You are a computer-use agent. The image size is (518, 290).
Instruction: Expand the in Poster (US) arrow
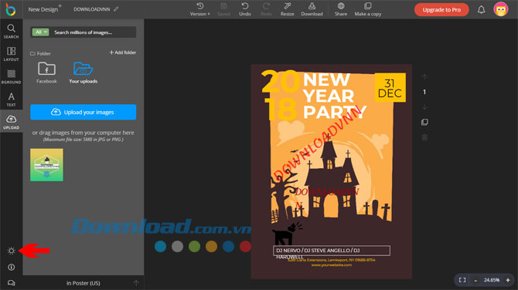(x=136, y=283)
